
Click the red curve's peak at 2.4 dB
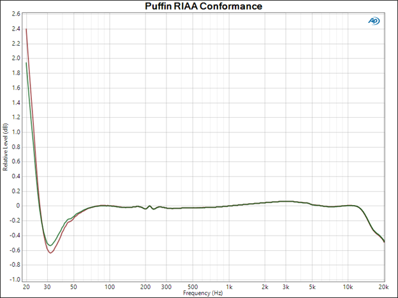coord(26,29)
